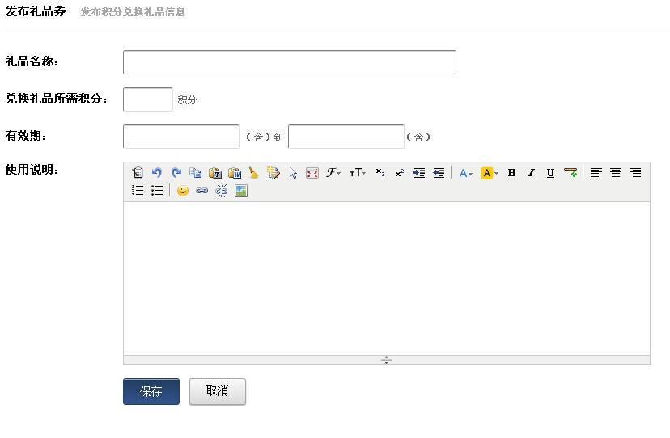Toggle italic text formatting

point(531,172)
